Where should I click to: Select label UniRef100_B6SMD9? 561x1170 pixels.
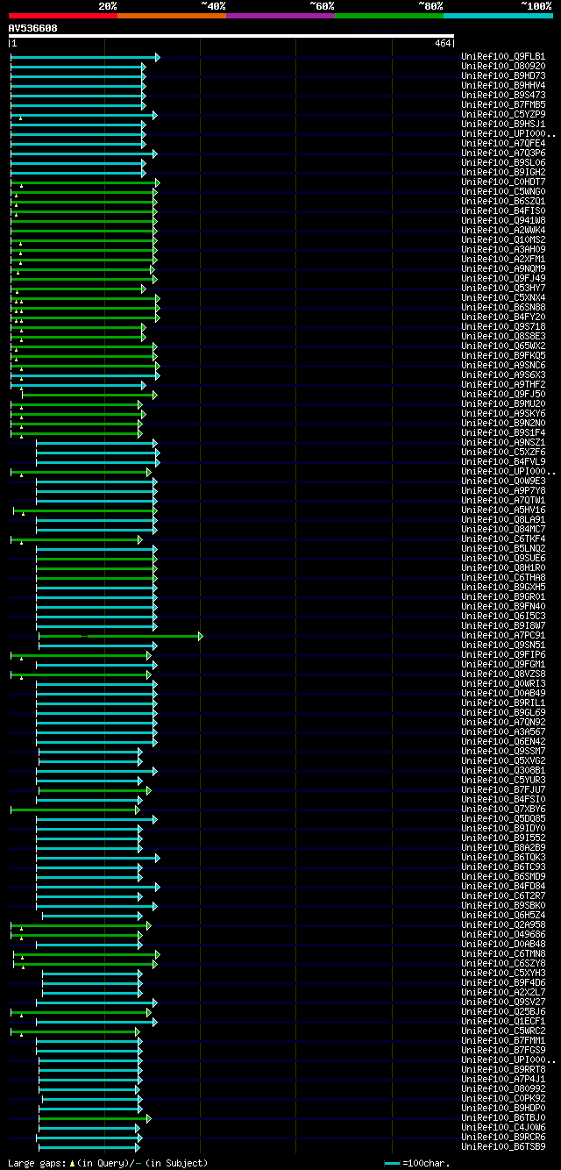tap(504, 876)
